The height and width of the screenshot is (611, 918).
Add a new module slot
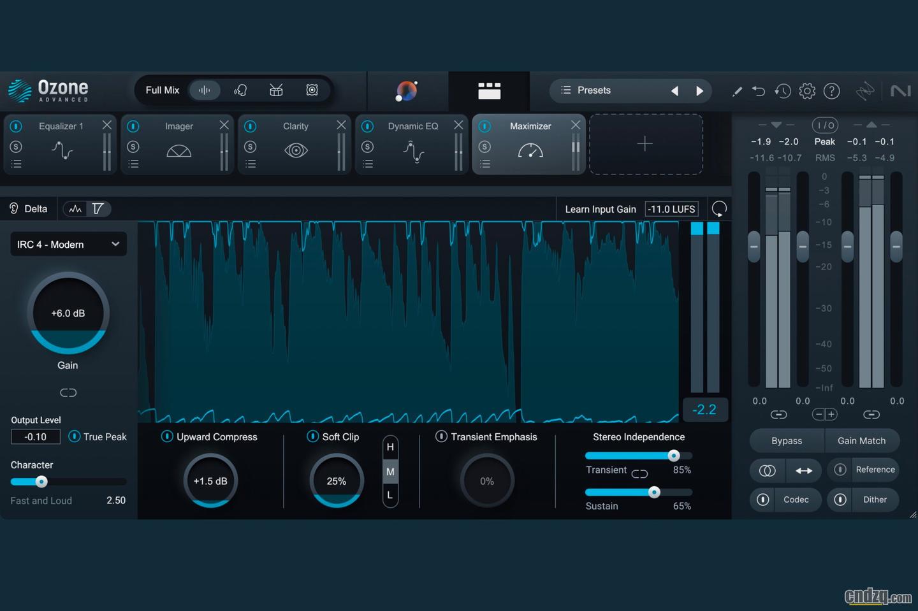[x=645, y=144]
